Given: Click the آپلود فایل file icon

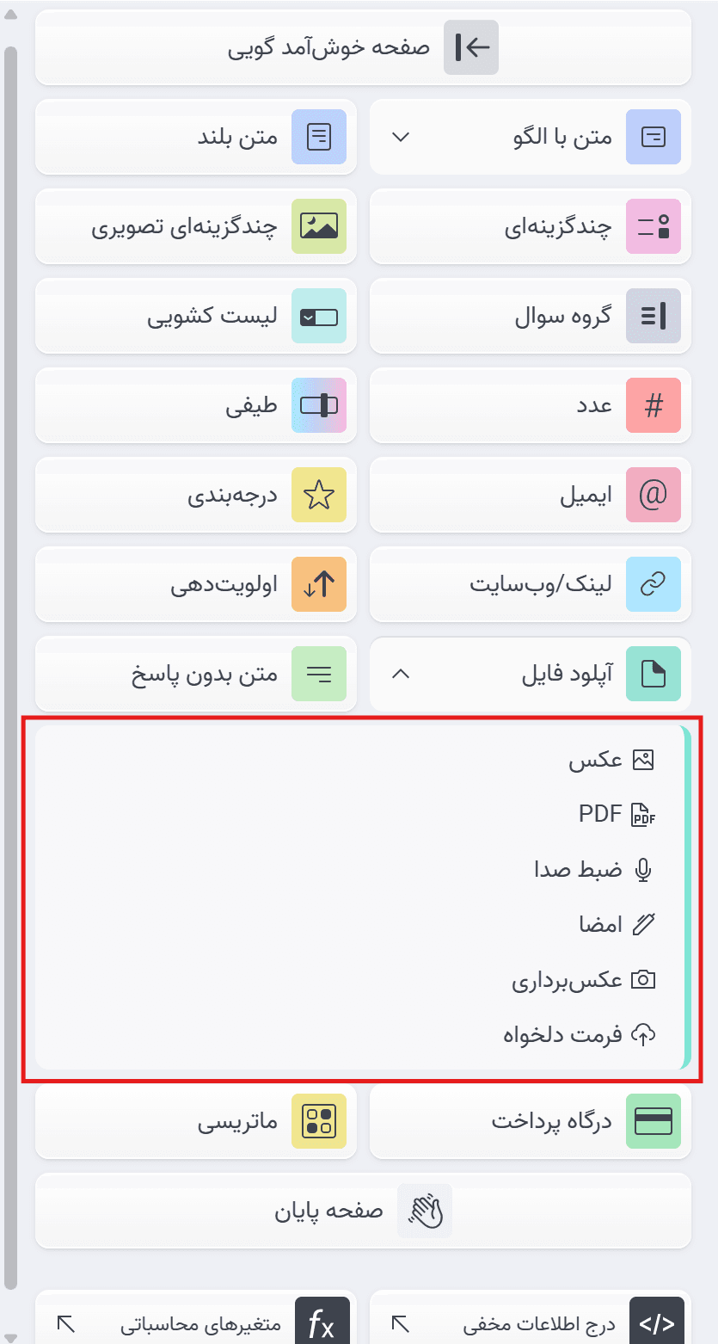Looking at the screenshot, I should (x=653, y=674).
